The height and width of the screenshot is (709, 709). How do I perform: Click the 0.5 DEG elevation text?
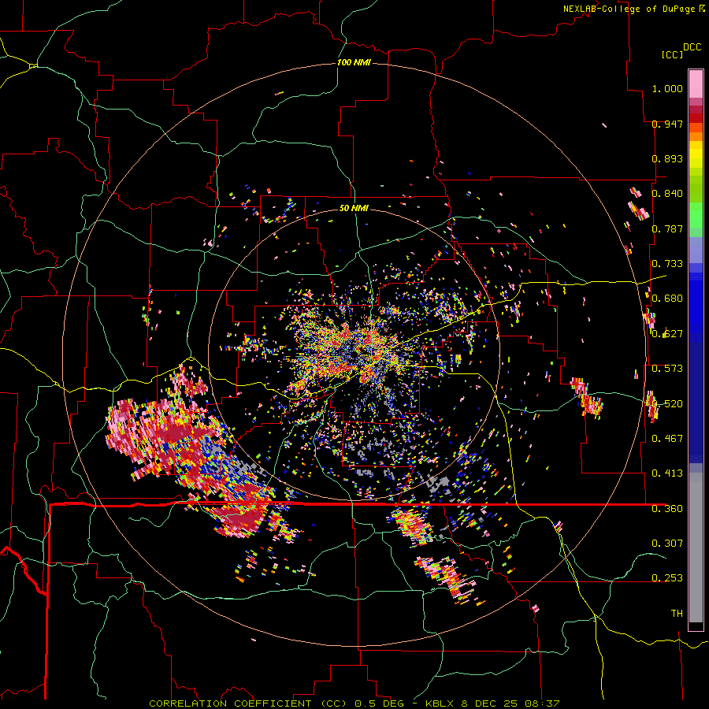coord(380,703)
